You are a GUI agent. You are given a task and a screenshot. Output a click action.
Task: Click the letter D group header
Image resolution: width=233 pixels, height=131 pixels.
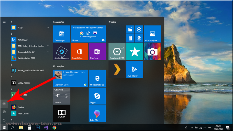[x=11, y=77]
